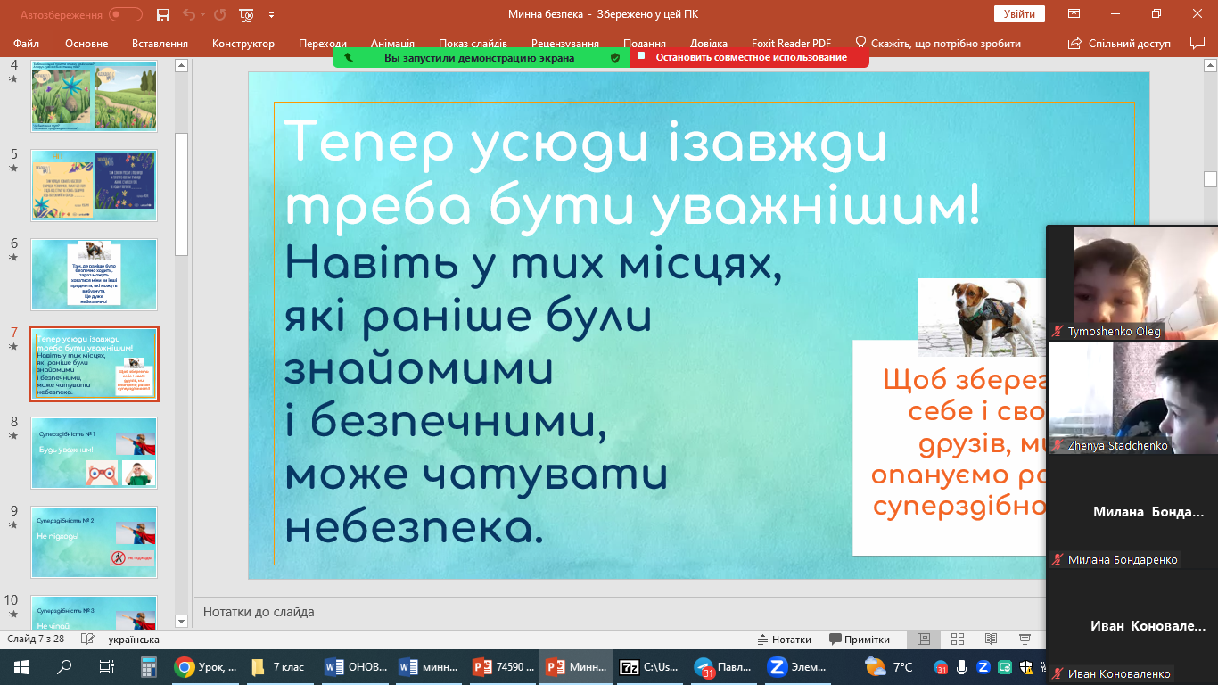
Task: Select slide 4 thumbnail
Action: pyautogui.click(x=94, y=95)
